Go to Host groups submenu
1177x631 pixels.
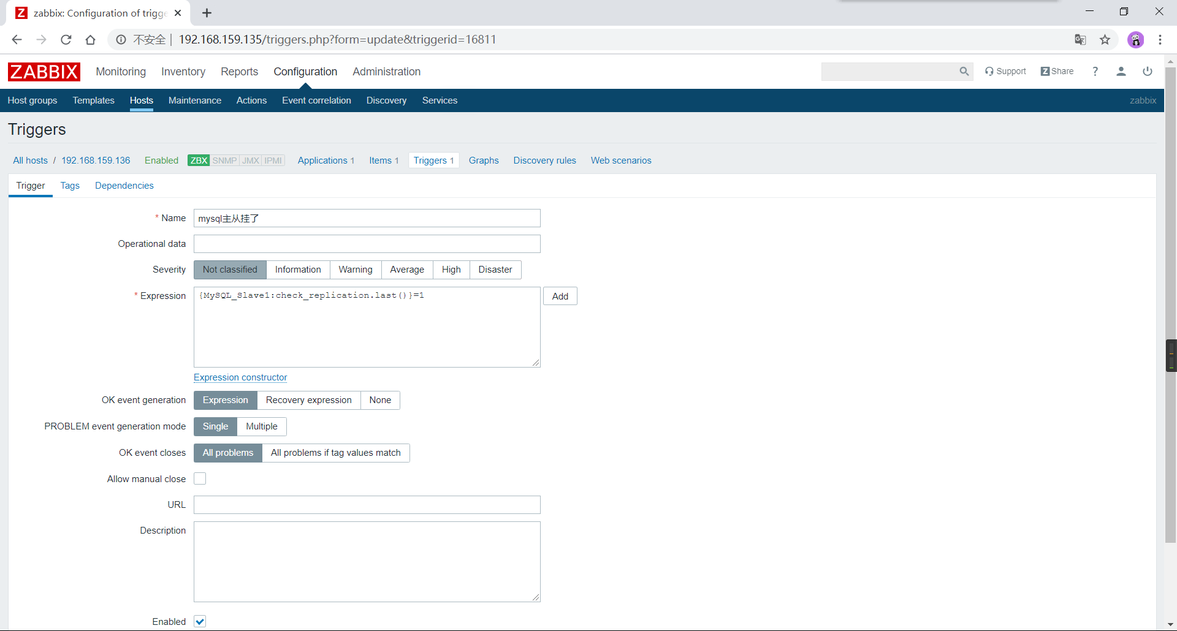[32, 100]
